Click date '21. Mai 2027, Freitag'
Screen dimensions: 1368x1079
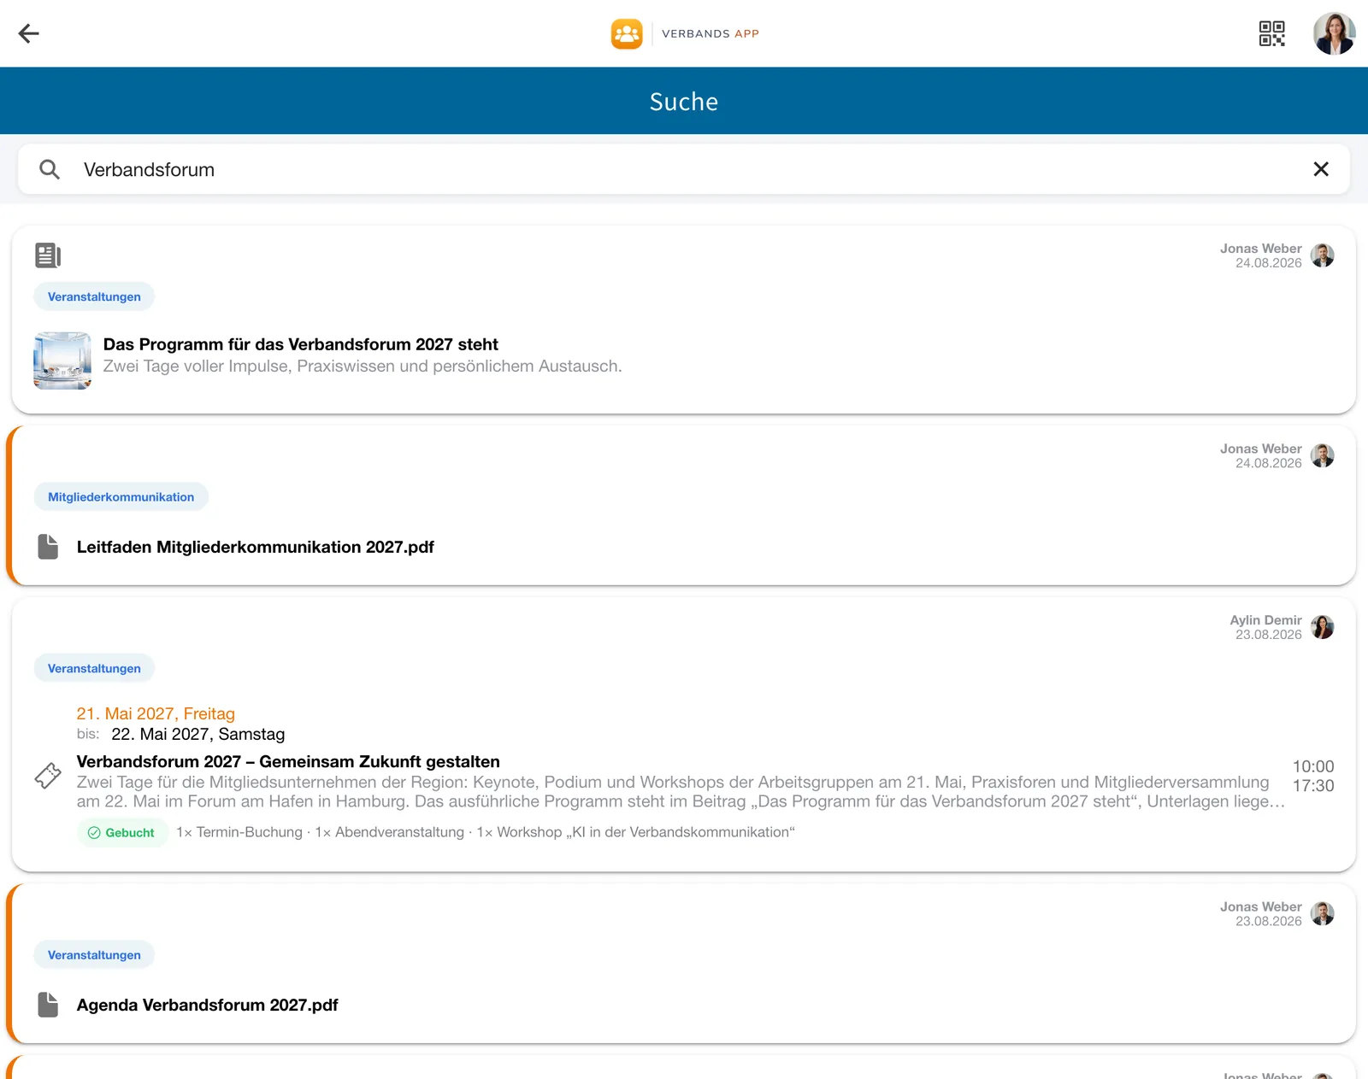(156, 713)
